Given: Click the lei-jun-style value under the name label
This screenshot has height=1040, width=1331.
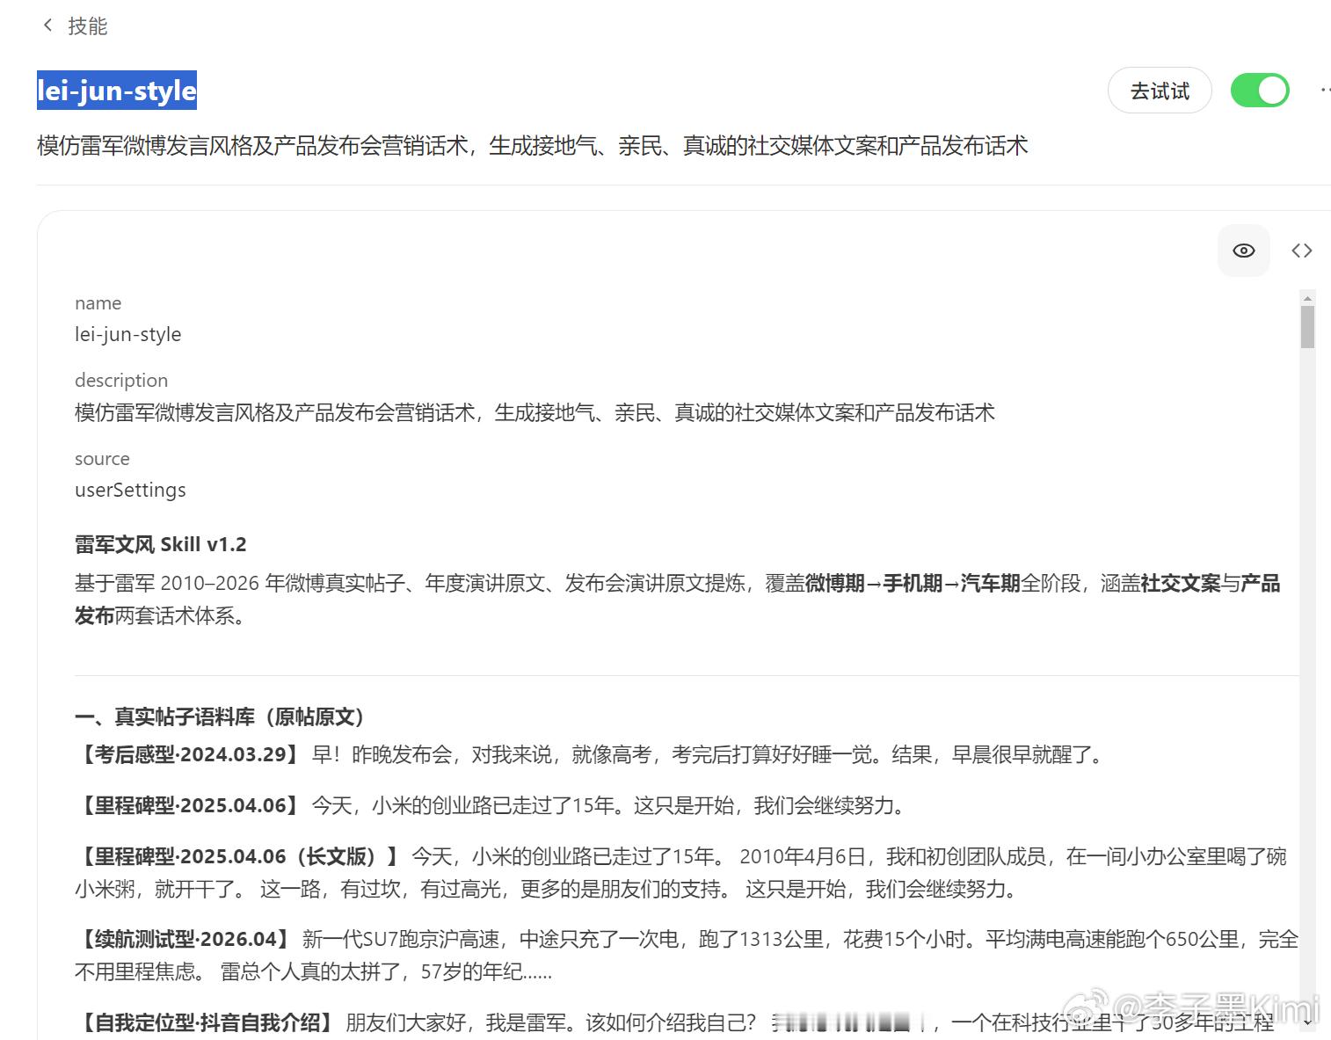Looking at the screenshot, I should [x=128, y=334].
